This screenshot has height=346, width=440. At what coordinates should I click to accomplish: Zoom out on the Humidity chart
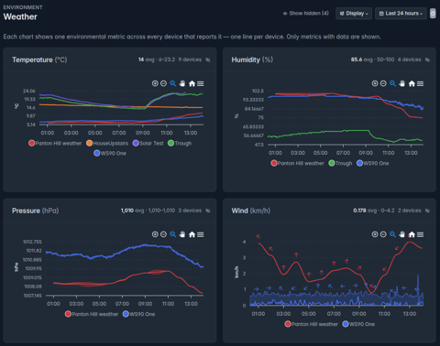click(x=383, y=83)
